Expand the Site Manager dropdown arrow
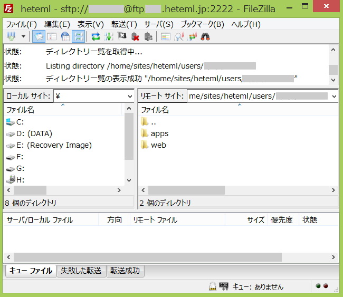 23,36
